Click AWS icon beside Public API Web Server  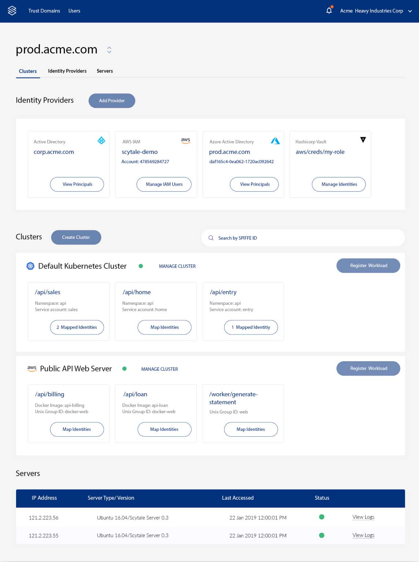click(32, 369)
